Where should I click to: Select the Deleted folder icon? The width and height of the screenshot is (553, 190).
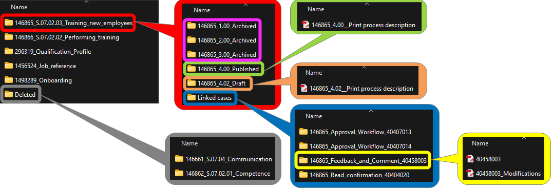(x=9, y=94)
